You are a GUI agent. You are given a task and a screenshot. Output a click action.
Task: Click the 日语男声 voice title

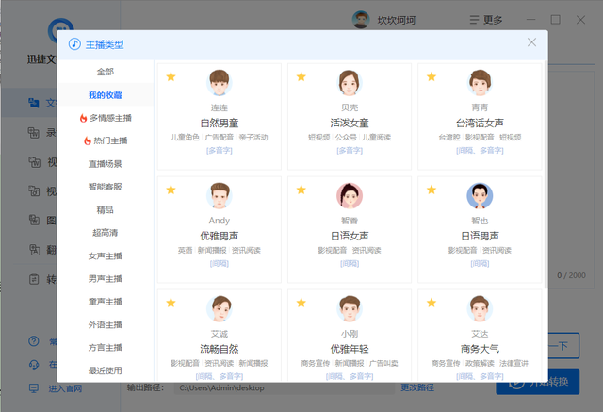click(480, 236)
